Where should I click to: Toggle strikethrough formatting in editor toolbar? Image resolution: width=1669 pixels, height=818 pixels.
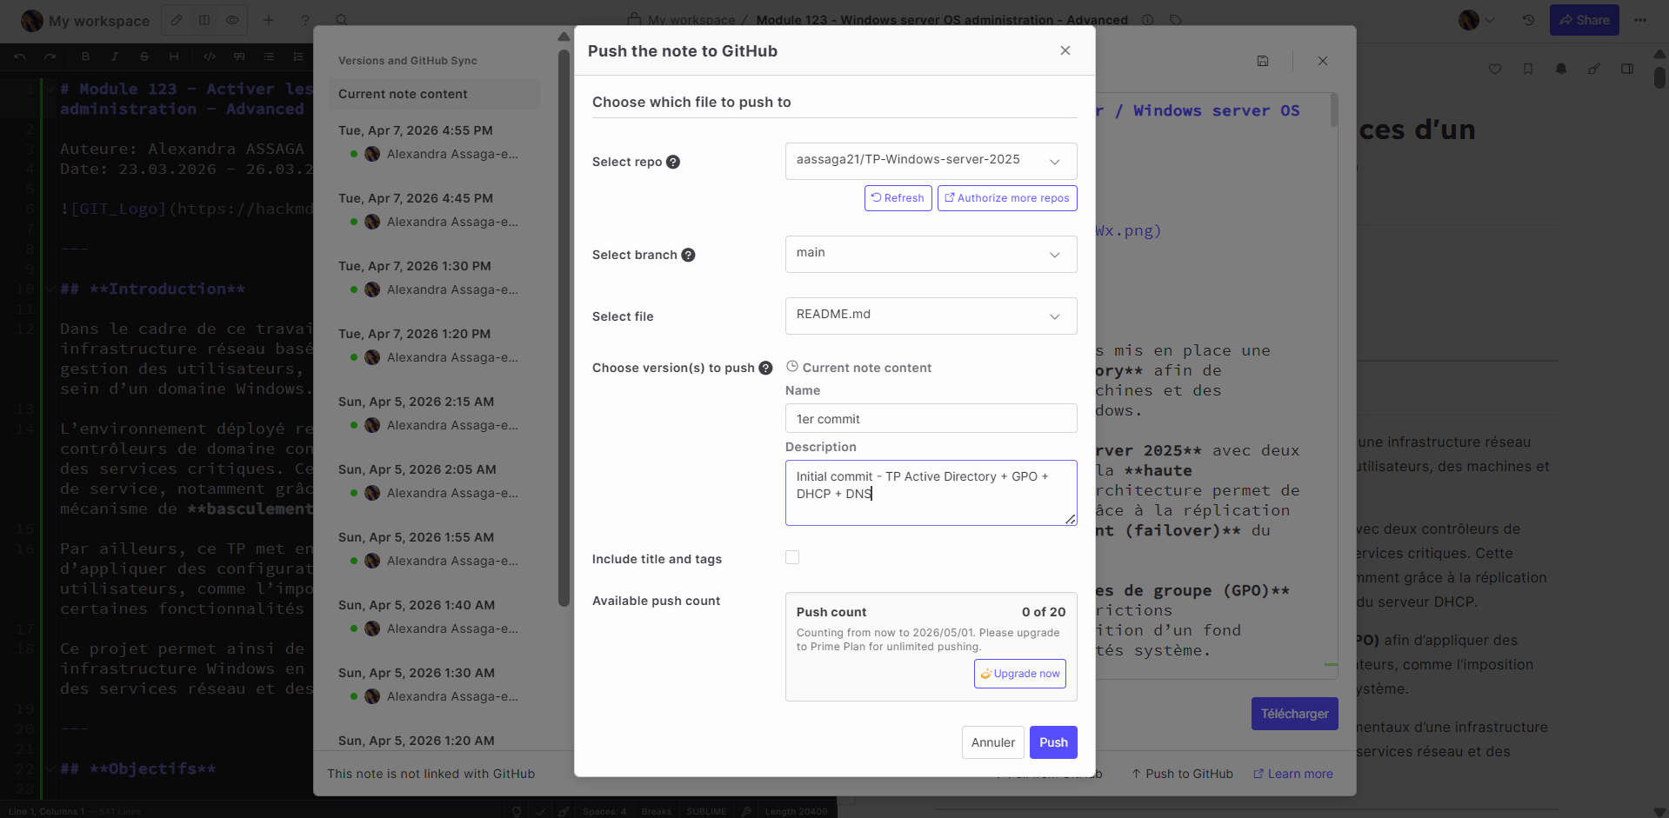(x=144, y=57)
